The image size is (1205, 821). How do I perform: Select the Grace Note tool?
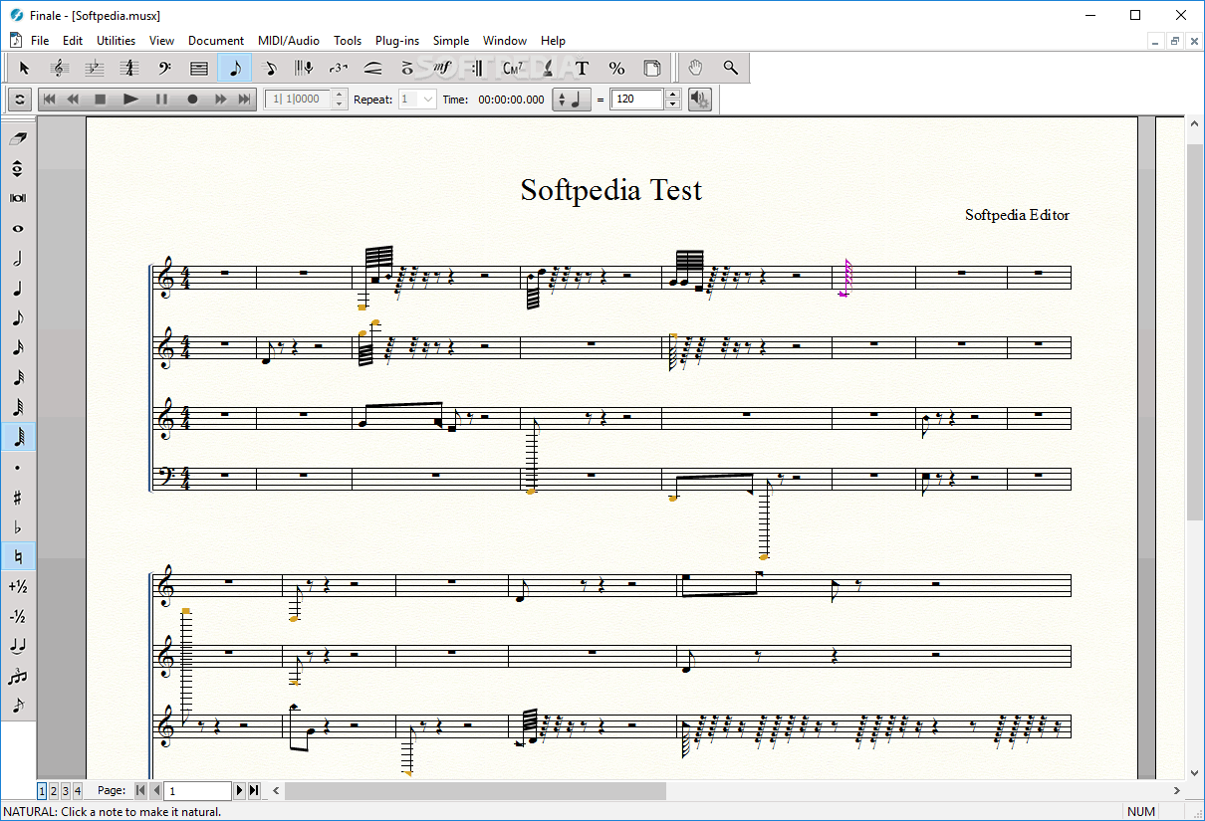pyautogui.click(x=18, y=706)
